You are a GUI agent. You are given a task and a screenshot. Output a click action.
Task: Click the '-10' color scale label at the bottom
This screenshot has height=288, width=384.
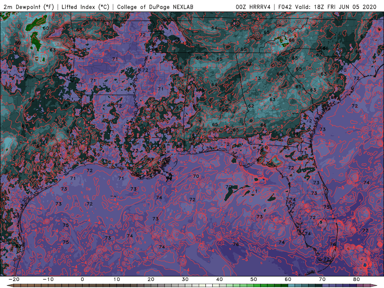tap(48, 279)
